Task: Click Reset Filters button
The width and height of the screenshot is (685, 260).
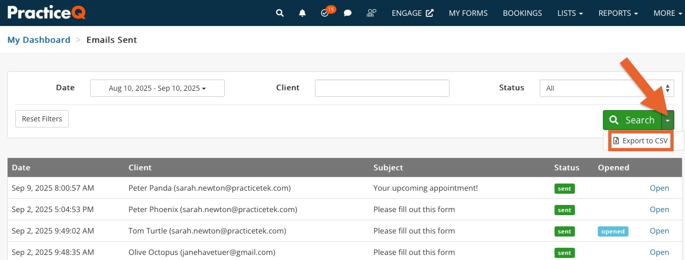Action: [x=42, y=119]
